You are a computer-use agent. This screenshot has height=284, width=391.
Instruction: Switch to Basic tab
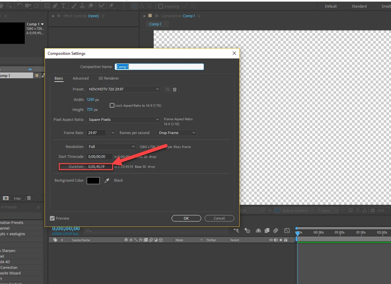click(59, 78)
